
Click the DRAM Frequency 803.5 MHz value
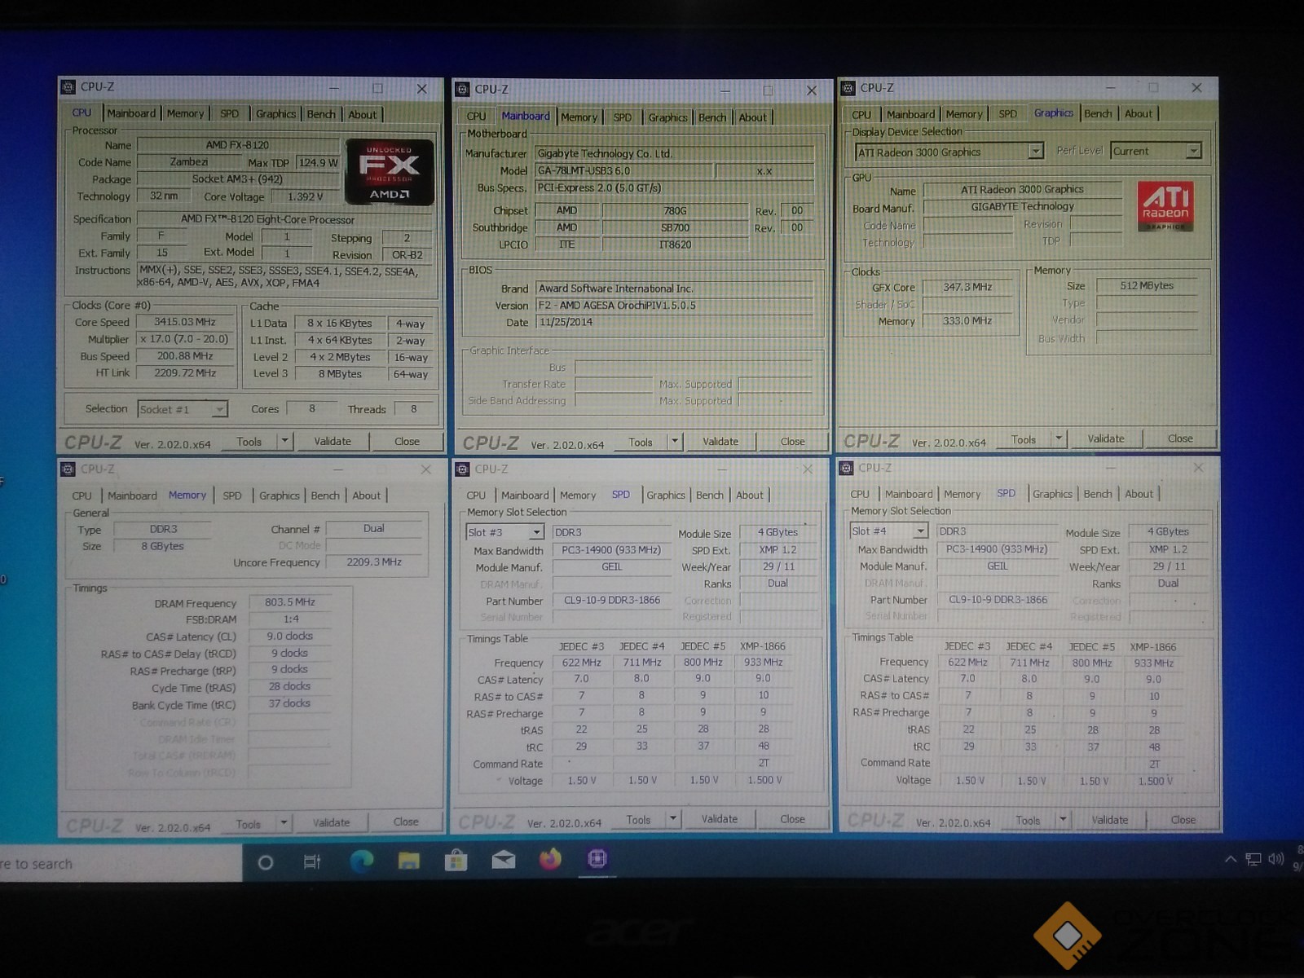290,602
